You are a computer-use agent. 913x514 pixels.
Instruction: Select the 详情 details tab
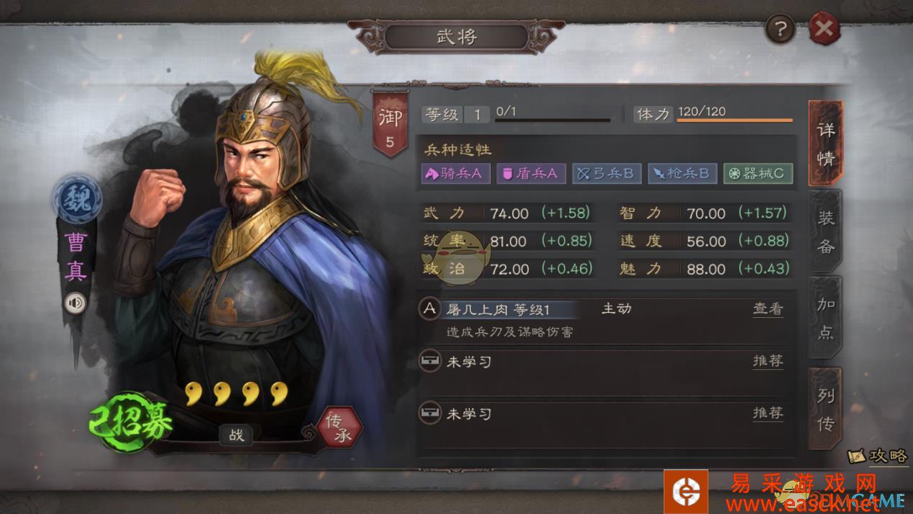click(x=826, y=143)
